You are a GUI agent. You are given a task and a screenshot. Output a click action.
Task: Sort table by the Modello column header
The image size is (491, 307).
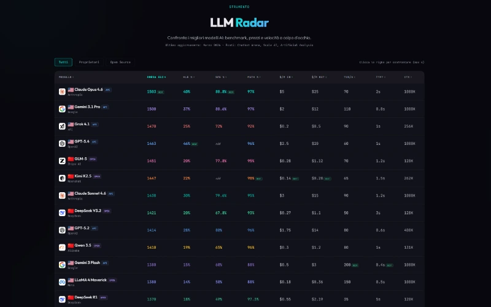point(66,77)
